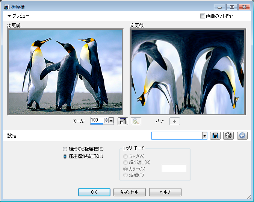The image size is (254, 202).
Task: Collapse the プレビュー section triangle
Action: [x=9, y=16]
